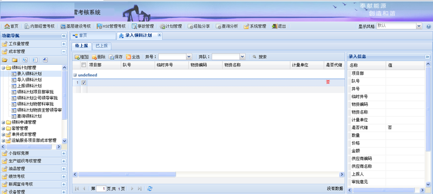
Task: Open the 计划管理 top menu
Action: (171, 26)
